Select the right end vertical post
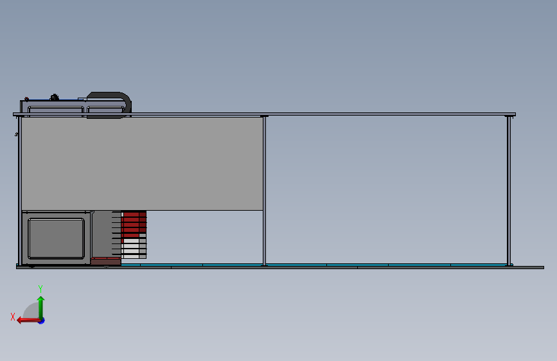557x361 pixels. pos(509,190)
